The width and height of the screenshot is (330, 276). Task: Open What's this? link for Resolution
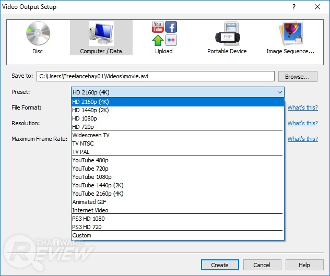point(303,123)
